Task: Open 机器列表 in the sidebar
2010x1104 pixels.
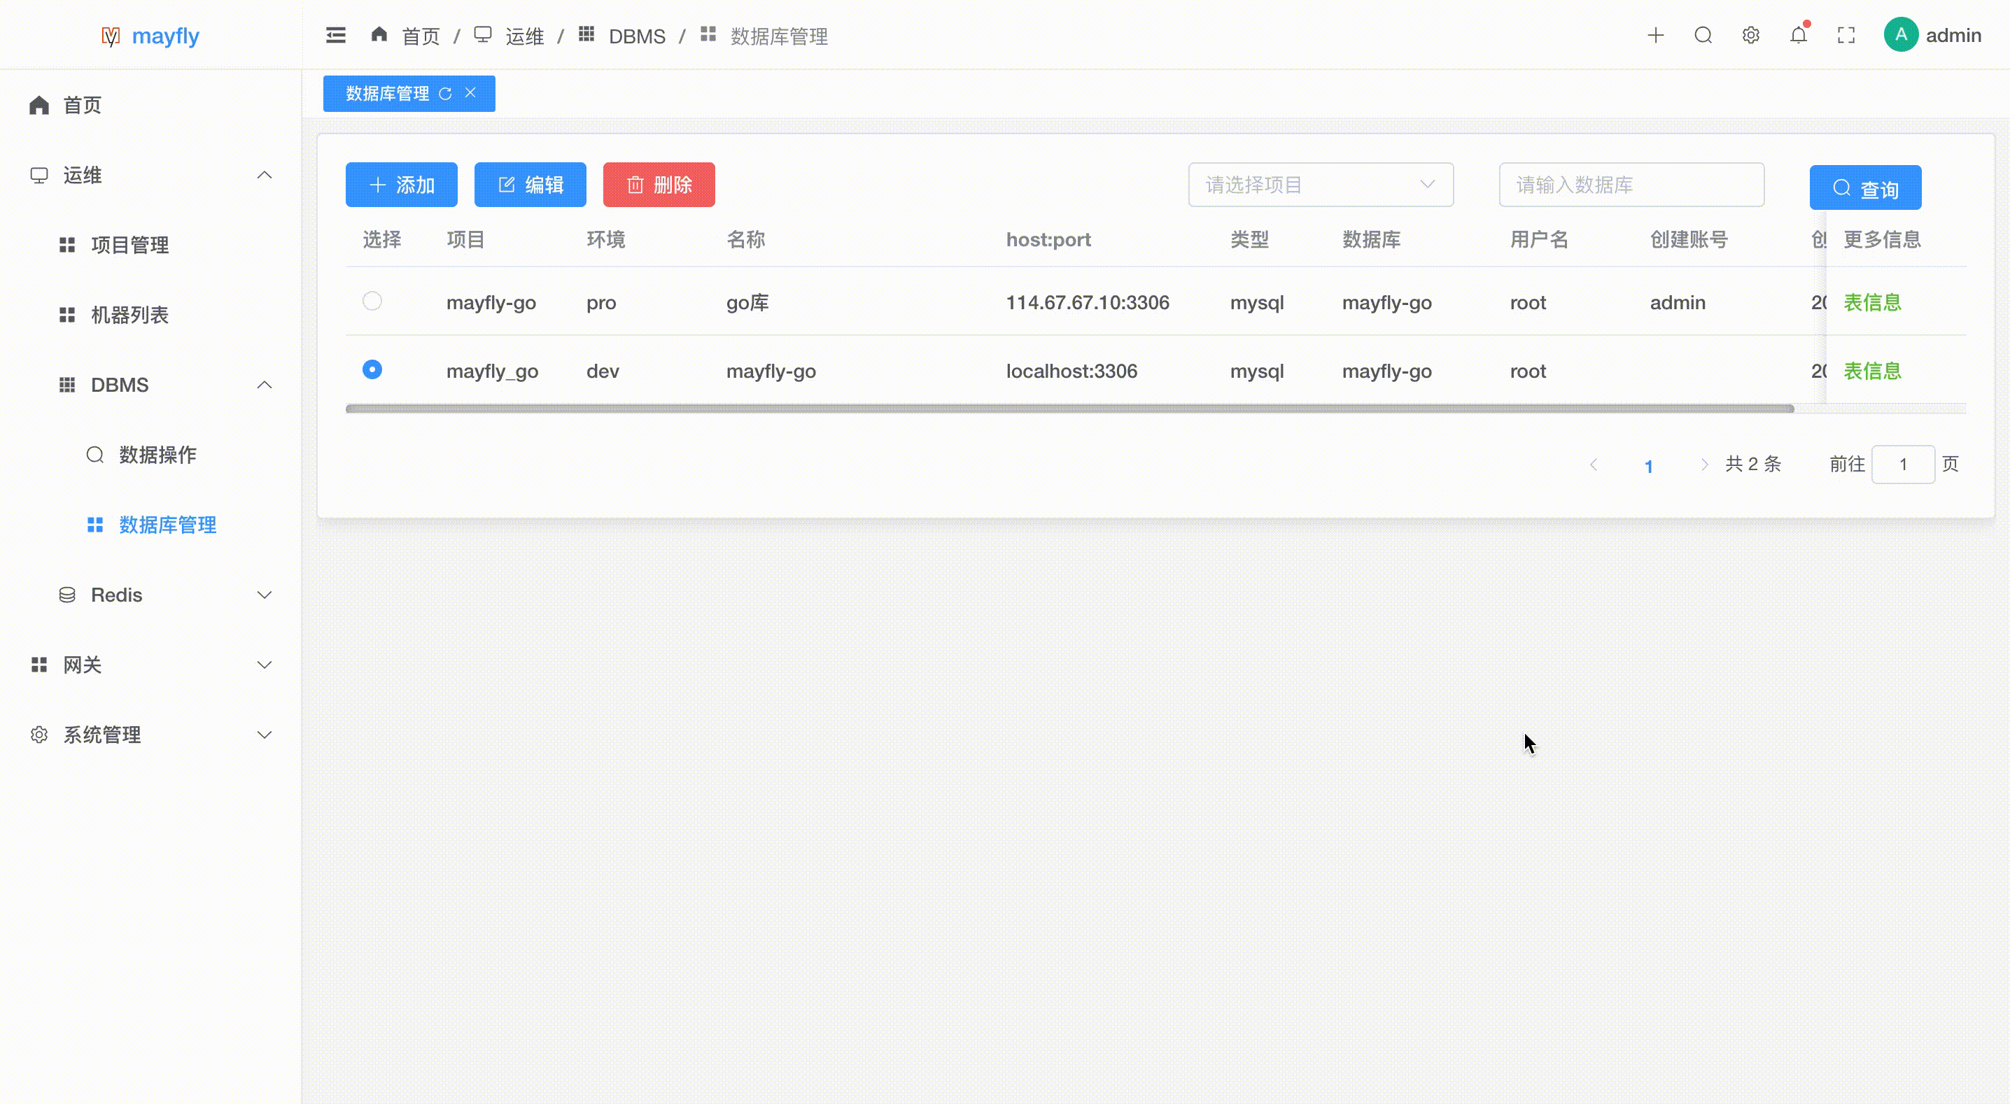Action: [x=129, y=316]
